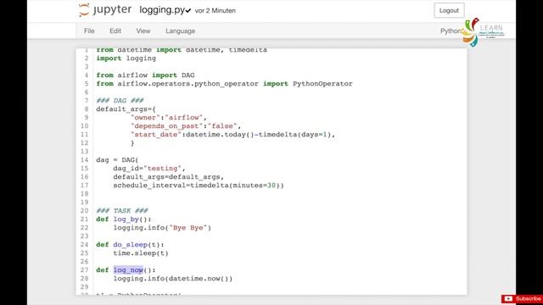Open the Edit menu
This screenshot has height=305, width=543.
[x=115, y=30]
